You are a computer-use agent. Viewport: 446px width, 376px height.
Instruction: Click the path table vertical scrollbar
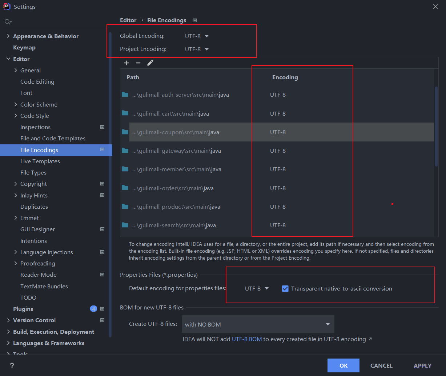[x=436, y=126]
